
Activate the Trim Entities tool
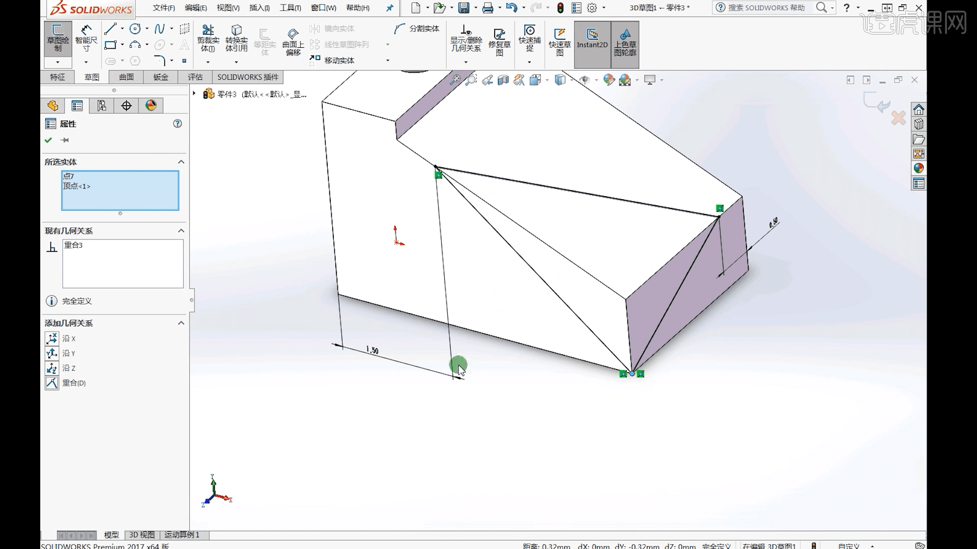[x=208, y=38]
